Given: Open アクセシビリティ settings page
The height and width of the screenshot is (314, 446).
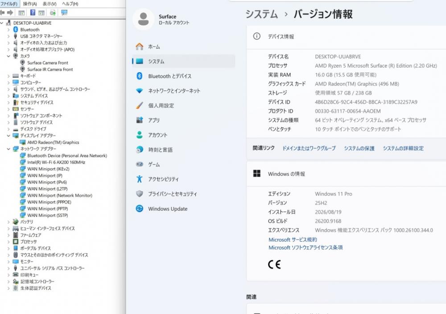Looking at the screenshot, I should (183, 179).
